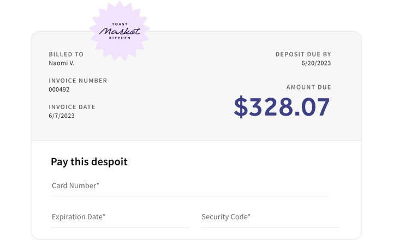Image resolution: width=393 pixels, height=240 pixels.
Task: Click the Market script text in logo
Action: tap(120, 31)
